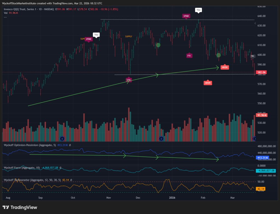Click the Vol 91.96M volume legend
The height and width of the screenshot is (214, 280).
[11, 13]
